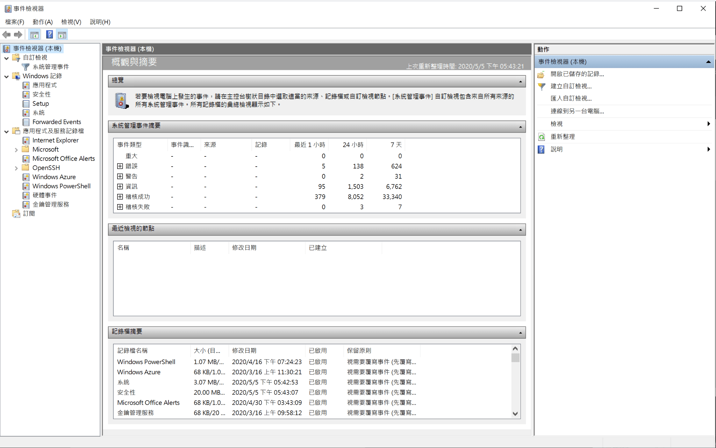Select the 安全性 event log
Viewport: 716px width, 448px height.
41,94
